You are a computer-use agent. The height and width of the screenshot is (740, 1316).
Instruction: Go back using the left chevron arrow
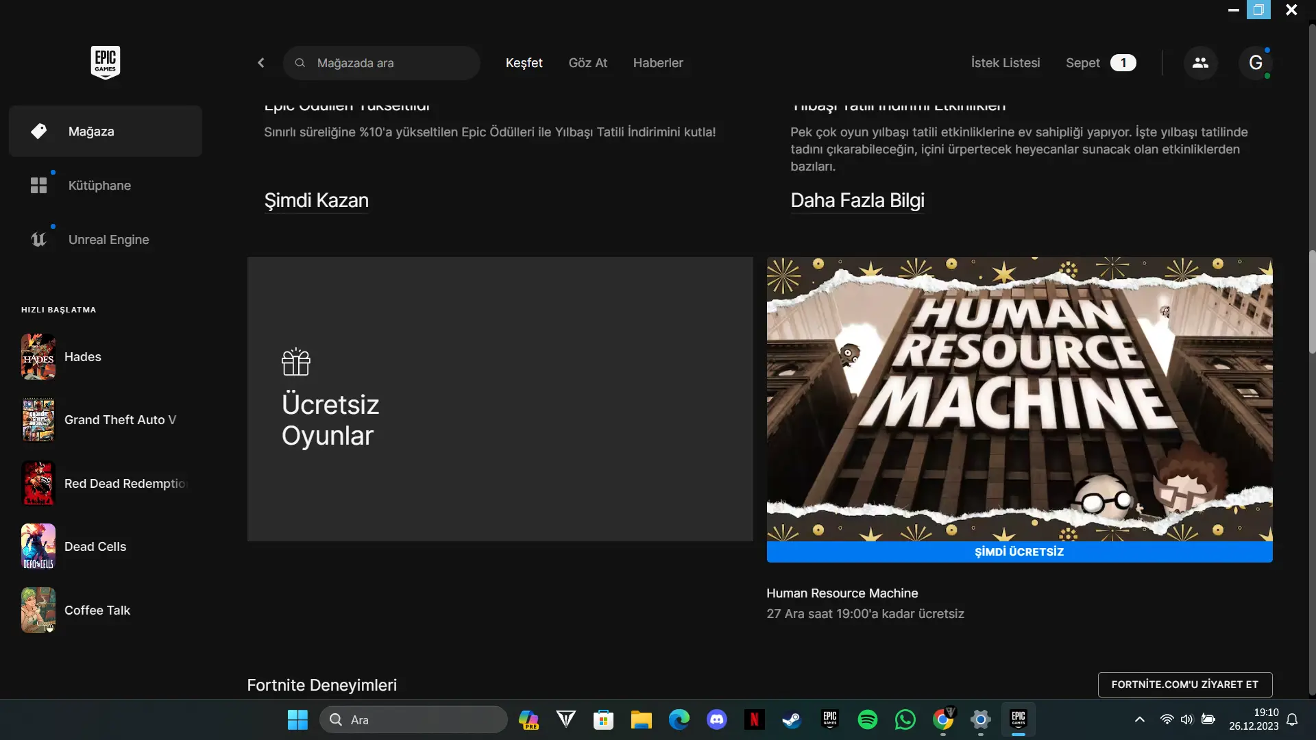point(261,63)
